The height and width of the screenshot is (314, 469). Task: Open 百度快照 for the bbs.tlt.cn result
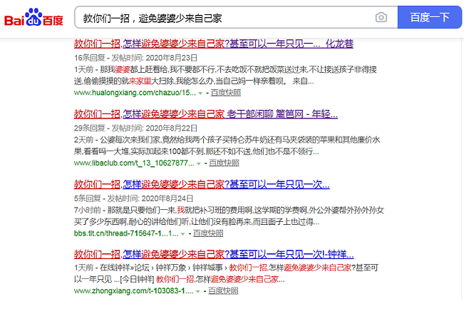(x=206, y=233)
